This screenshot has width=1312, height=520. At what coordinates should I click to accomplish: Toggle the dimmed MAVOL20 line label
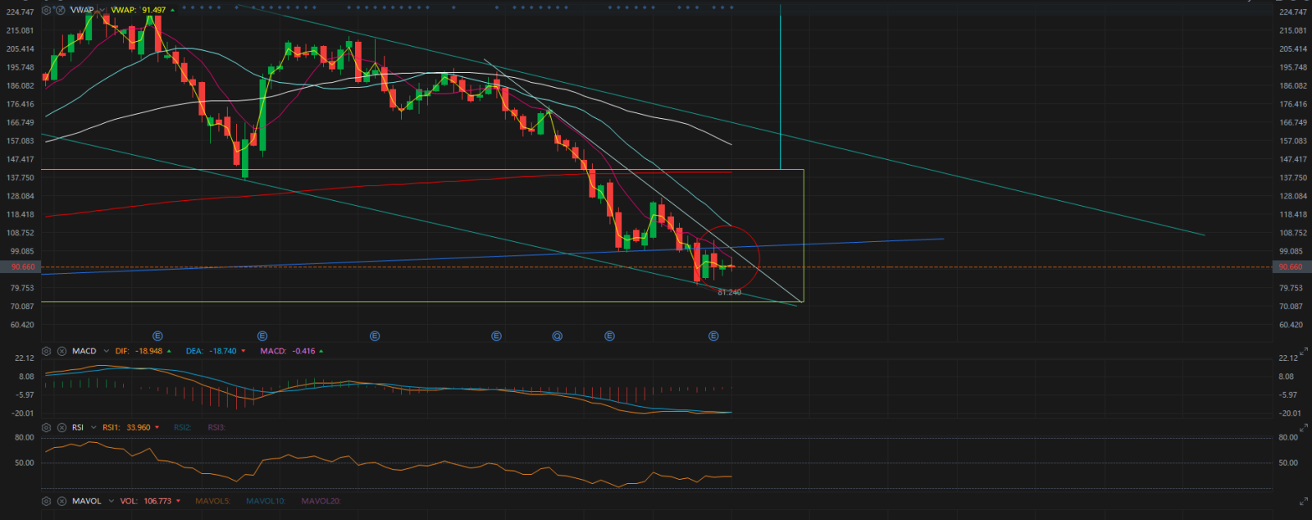tap(321, 500)
